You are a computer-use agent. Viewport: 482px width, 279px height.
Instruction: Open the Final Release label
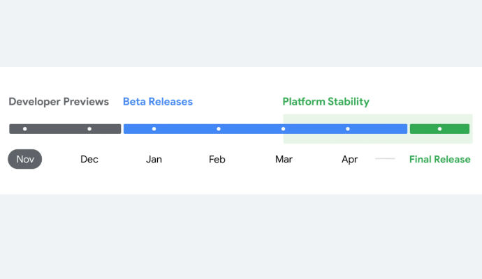(x=439, y=159)
